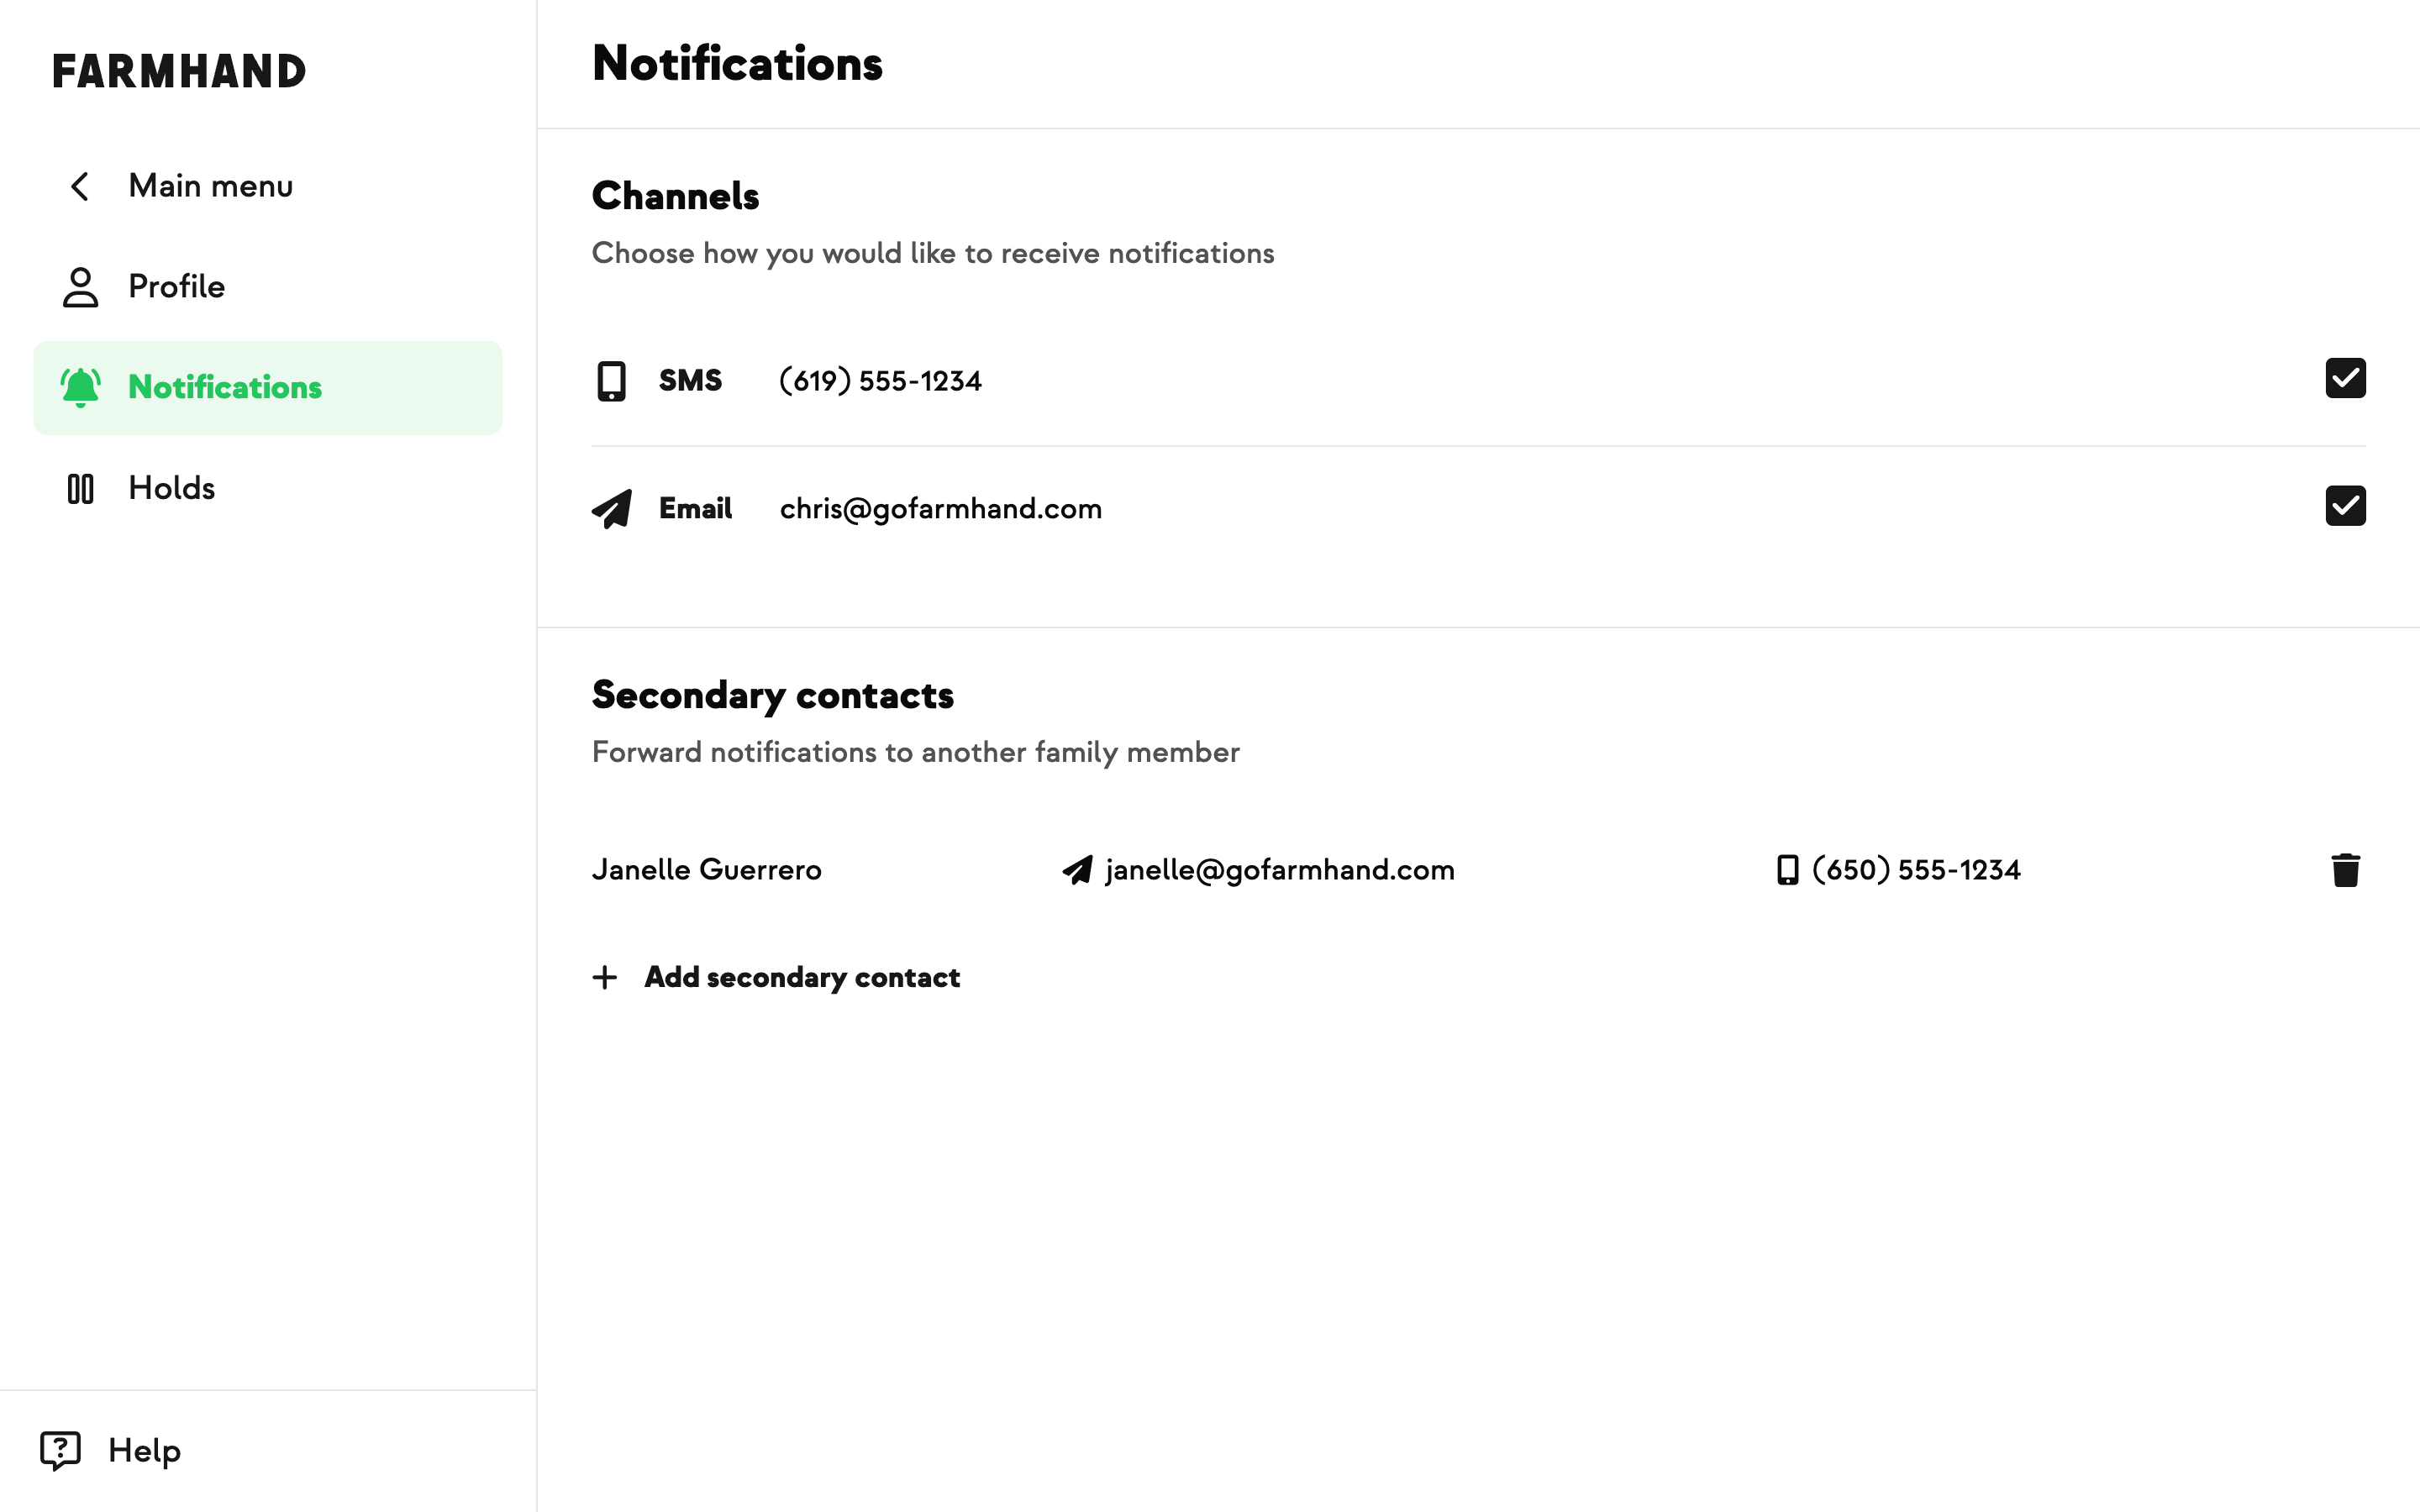Click the SMS phone icon in Channels
The image size is (2420, 1512).
point(611,381)
